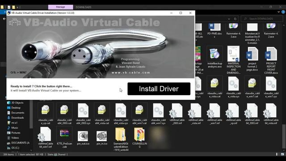This screenshot has width=286, height=161.
Task: Open Desktop in navigation pane
Action: click(14, 108)
